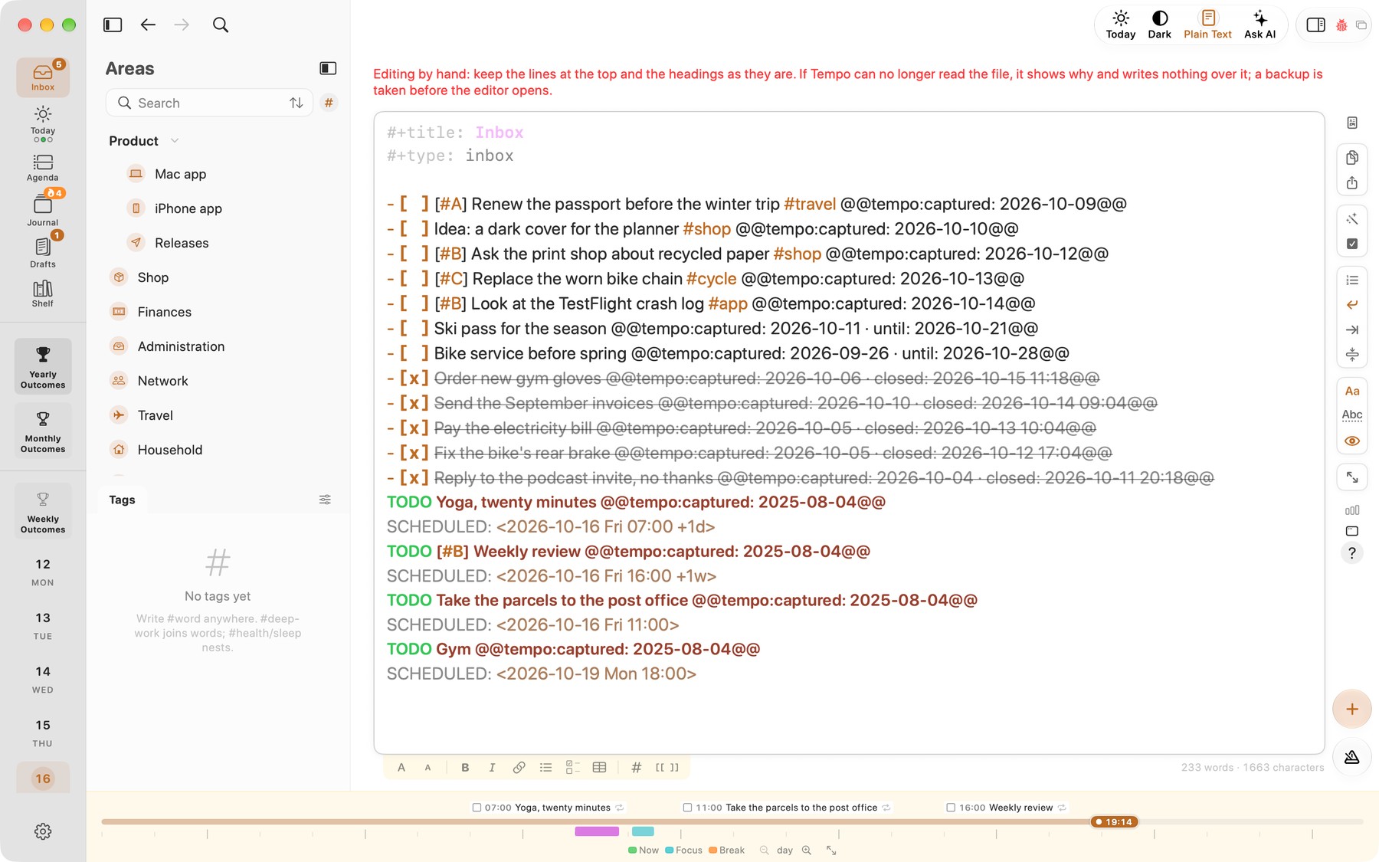Click the search magnifier in the toolbar
Viewport: 1379px width, 862px height.
point(221,25)
